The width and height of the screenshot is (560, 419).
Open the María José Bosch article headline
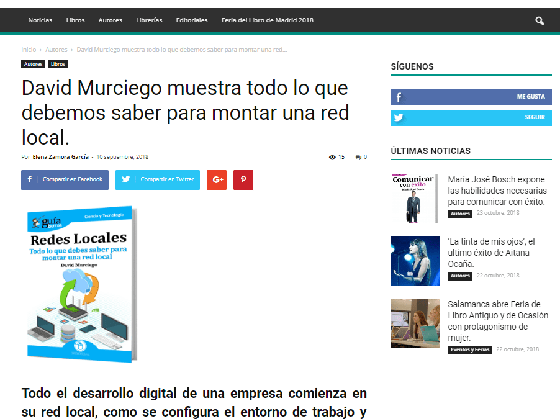pos(497,191)
